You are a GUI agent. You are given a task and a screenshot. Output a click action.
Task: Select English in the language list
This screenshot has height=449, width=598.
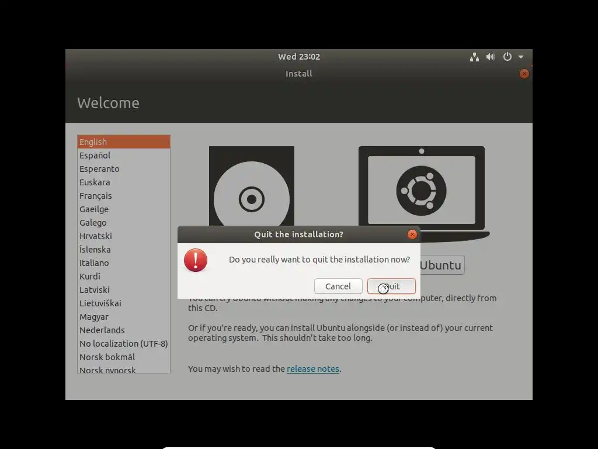pos(124,141)
